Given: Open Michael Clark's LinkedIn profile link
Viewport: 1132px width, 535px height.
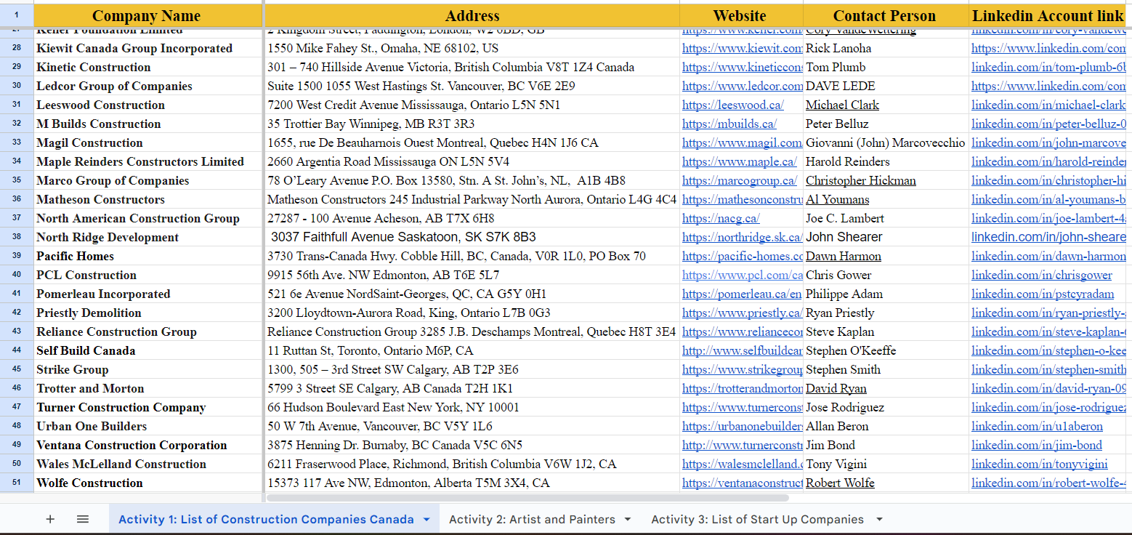Looking at the screenshot, I should pos(1048,105).
